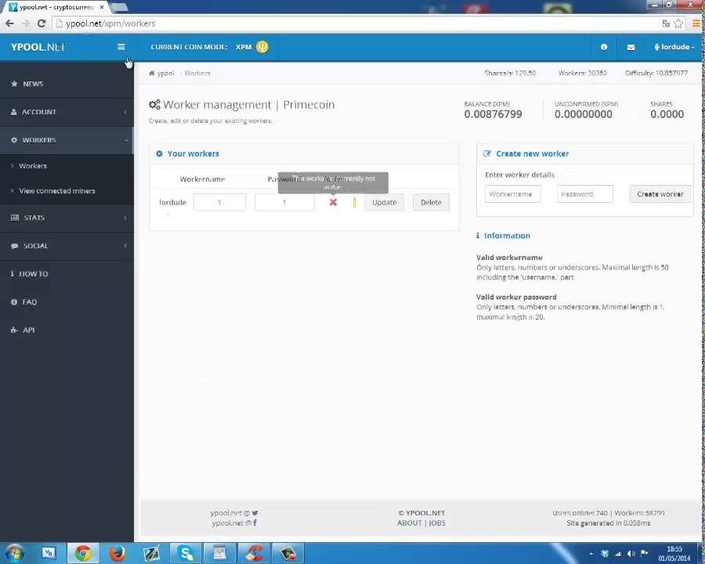Click the Action Center flag icon
This screenshot has height=564, width=705.
[x=645, y=553]
